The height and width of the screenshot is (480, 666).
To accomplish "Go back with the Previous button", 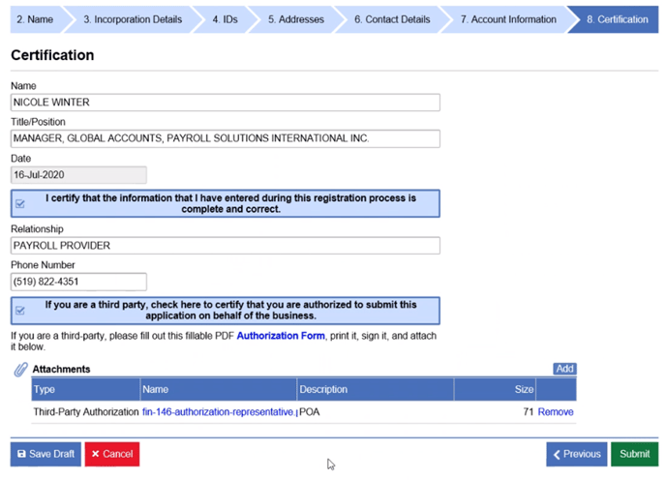I will point(576,454).
